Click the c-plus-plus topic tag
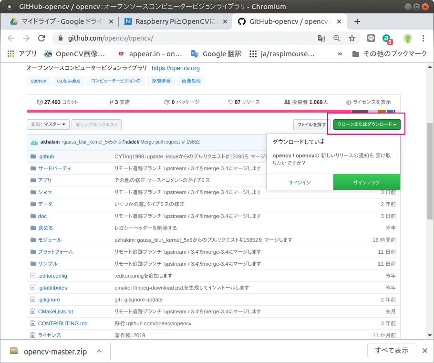The image size is (434, 363). (69, 81)
